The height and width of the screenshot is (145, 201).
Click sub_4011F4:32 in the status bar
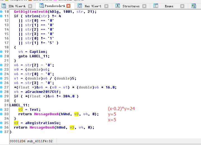40,141
